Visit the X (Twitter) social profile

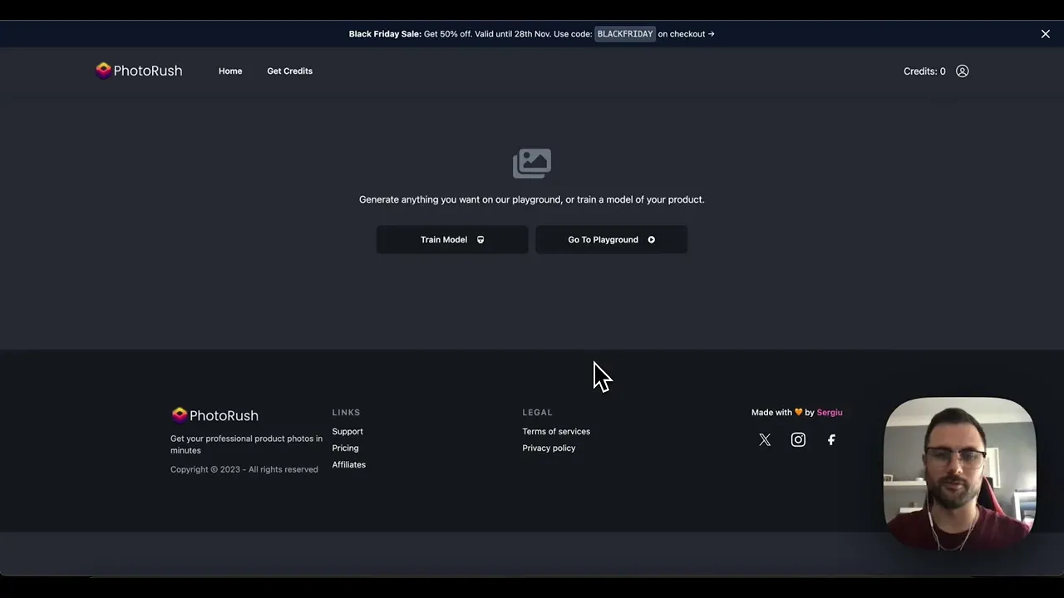[x=765, y=440]
